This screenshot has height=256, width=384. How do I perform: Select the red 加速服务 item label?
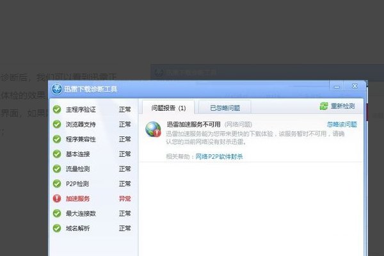77,198
